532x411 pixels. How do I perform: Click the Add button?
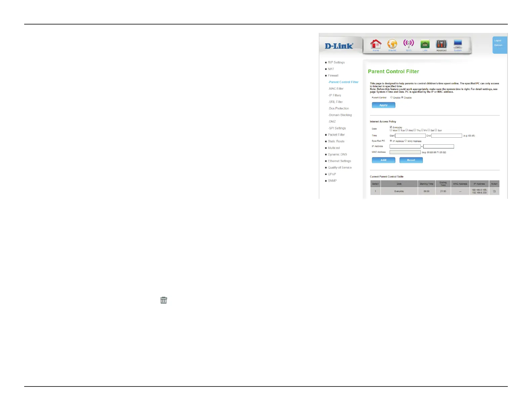(x=384, y=160)
